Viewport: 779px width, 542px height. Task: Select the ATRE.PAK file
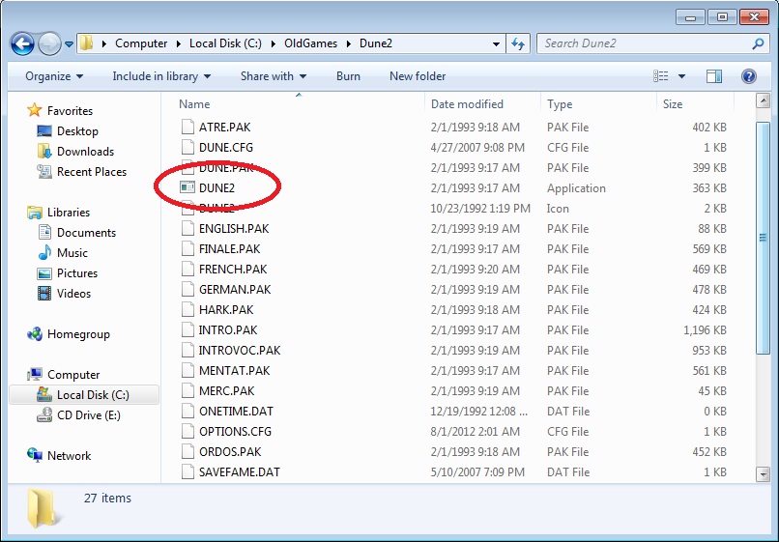[x=224, y=128]
